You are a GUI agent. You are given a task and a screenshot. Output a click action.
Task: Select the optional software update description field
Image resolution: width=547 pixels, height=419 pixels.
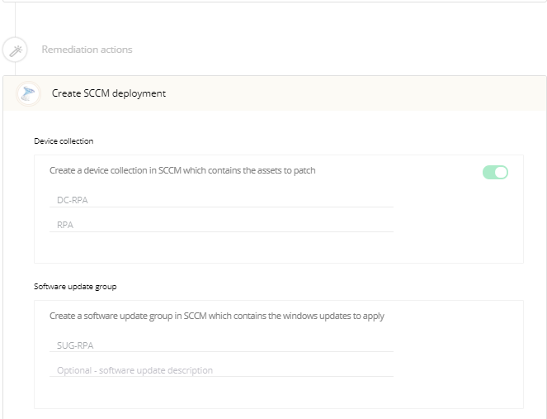point(221,370)
